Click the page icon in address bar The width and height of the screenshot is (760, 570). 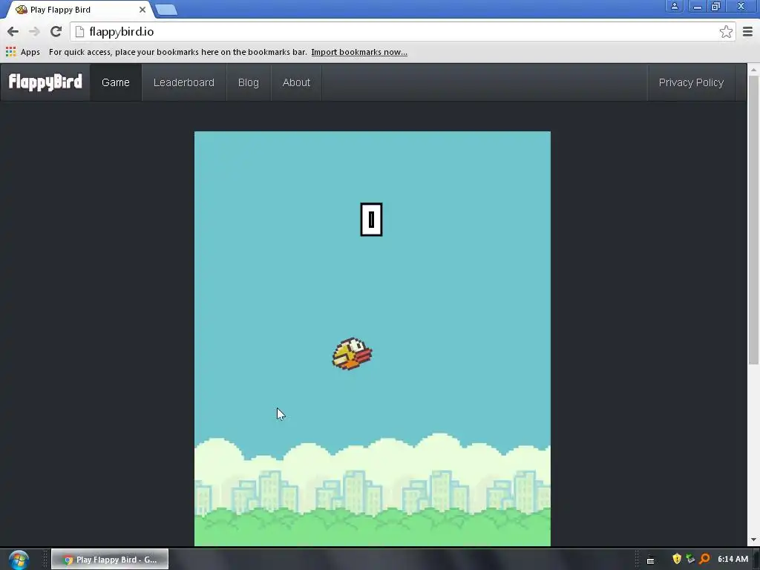(x=80, y=31)
